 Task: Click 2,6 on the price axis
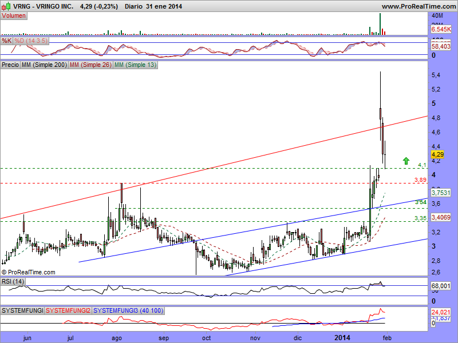click(x=436, y=273)
